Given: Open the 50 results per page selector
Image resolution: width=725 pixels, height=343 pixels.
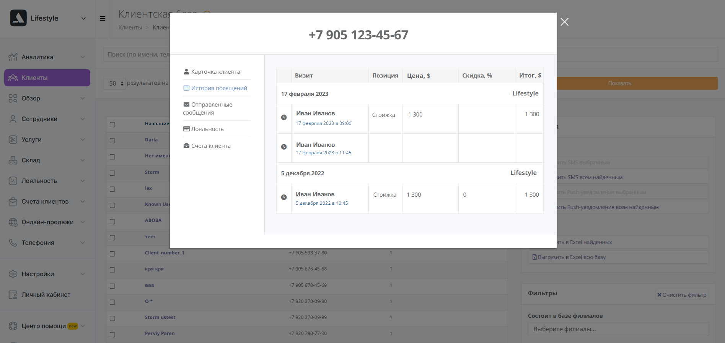Looking at the screenshot, I should (x=114, y=83).
